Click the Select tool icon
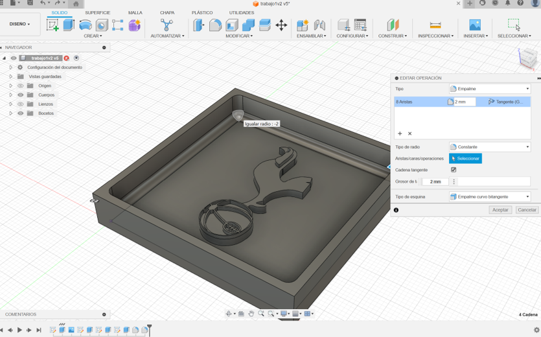The width and height of the screenshot is (541, 337). [514, 25]
